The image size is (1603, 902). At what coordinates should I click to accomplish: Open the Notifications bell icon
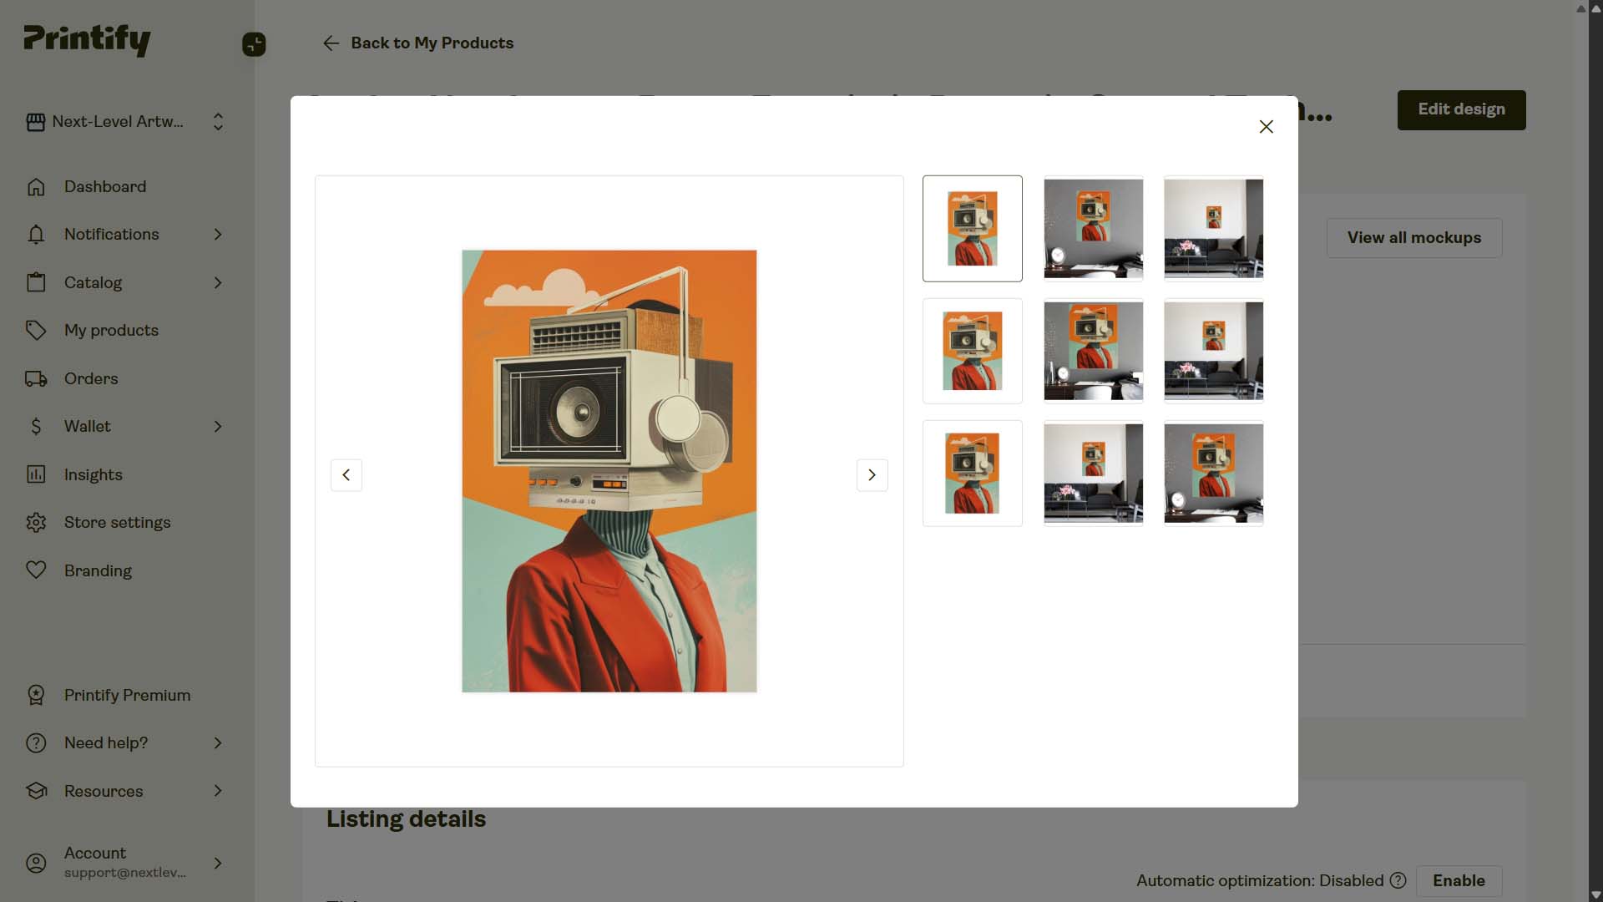click(x=36, y=235)
